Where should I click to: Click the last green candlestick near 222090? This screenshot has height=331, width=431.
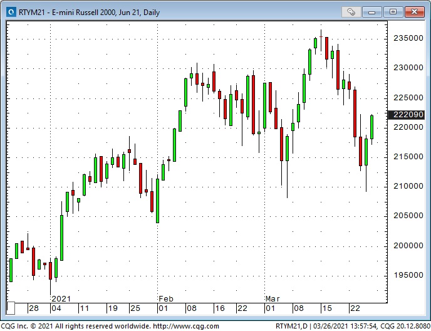pos(372,127)
